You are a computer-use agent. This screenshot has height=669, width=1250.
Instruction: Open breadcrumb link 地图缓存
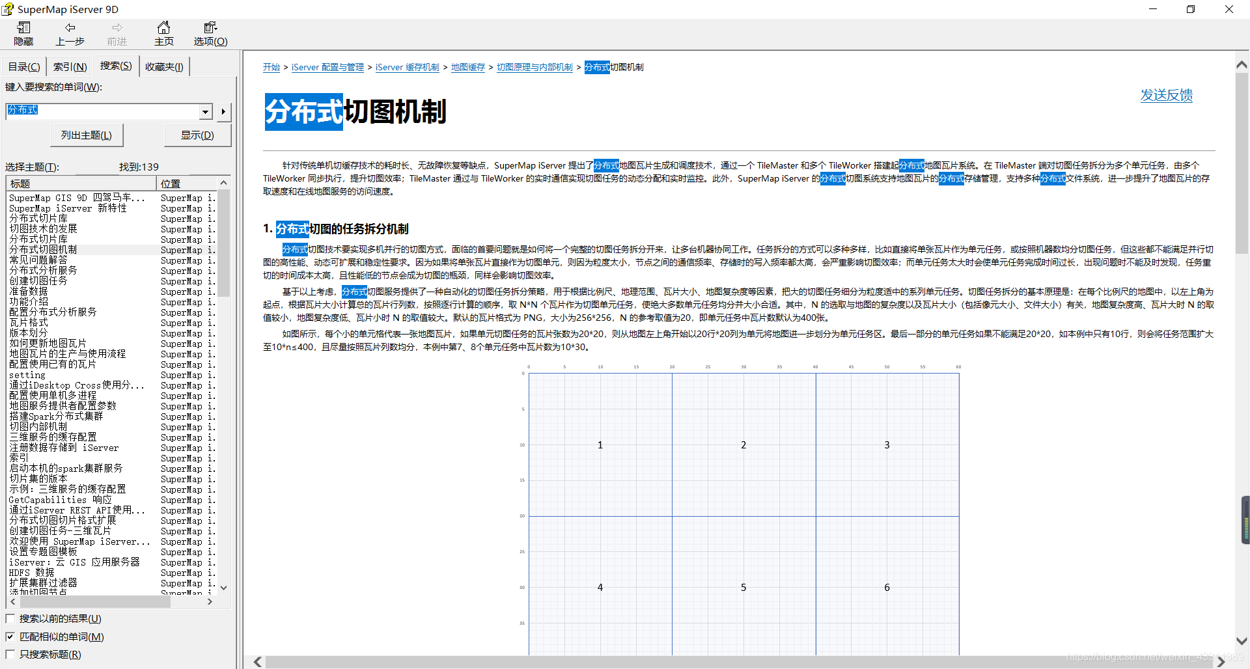click(468, 67)
